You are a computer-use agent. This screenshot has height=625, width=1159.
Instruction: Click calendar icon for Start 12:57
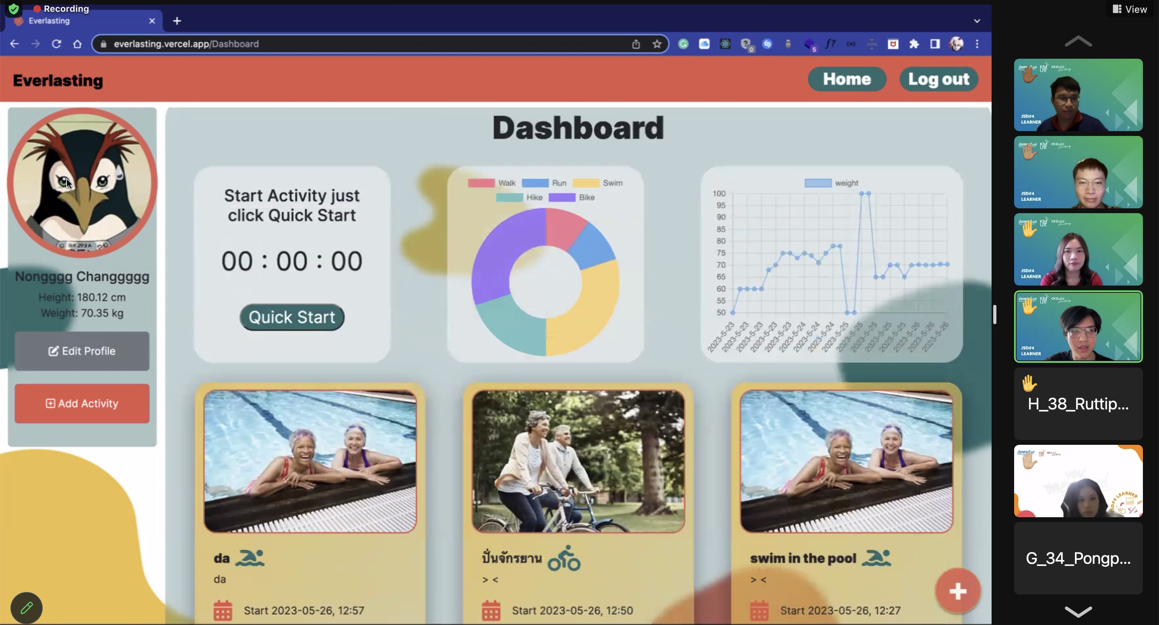(x=223, y=611)
